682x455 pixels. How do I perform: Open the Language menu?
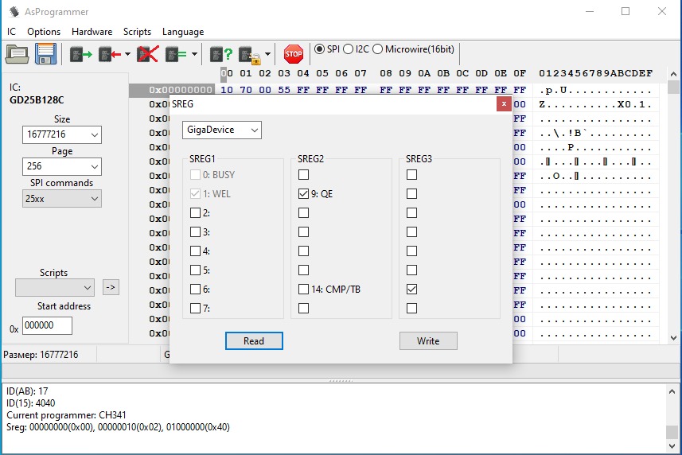coord(183,32)
